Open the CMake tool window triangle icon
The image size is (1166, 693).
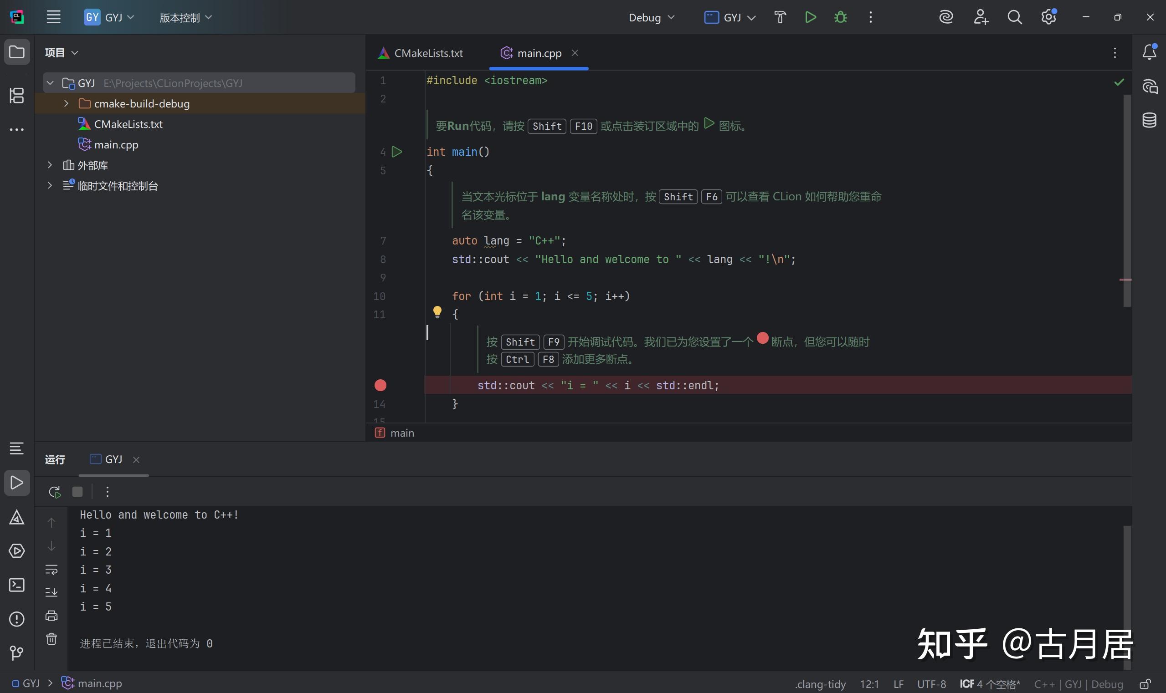(x=17, y=517)
